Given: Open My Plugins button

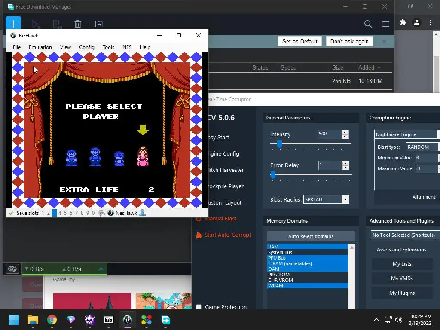Looking at the screenshot, I should point(402,293).
